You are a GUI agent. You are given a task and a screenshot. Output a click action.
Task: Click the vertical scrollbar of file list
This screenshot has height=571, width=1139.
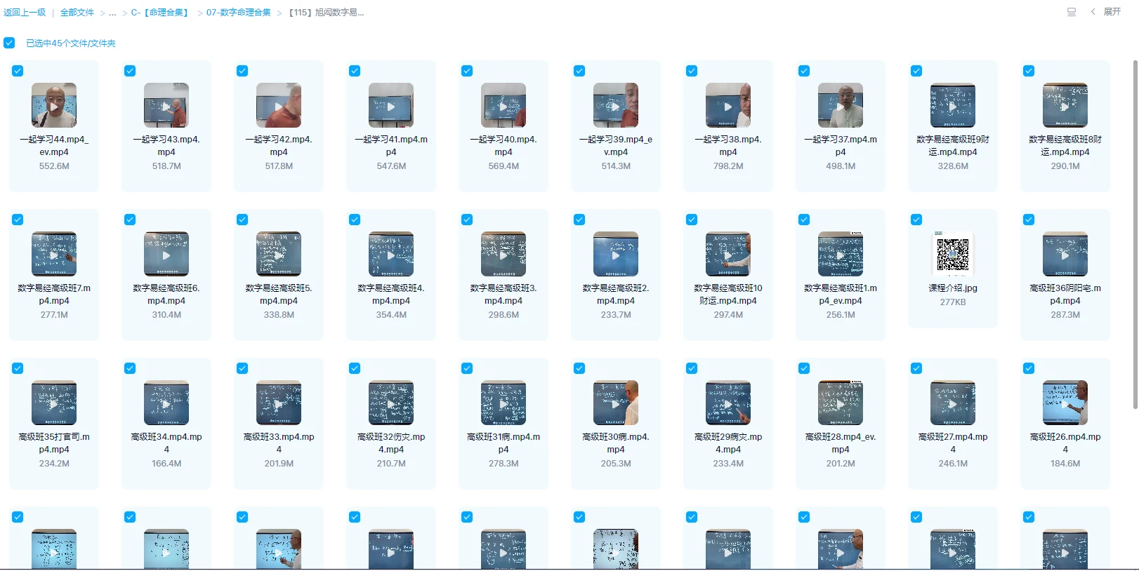click(1135, 234)
